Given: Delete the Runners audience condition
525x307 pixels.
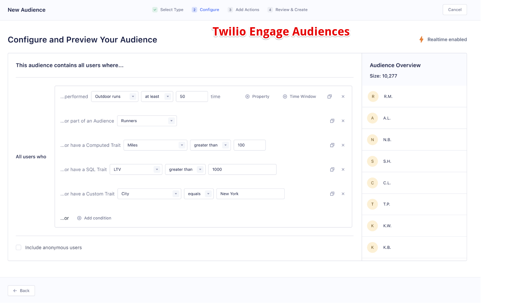Looking at the screenshot, I should [x=343, y=121].
